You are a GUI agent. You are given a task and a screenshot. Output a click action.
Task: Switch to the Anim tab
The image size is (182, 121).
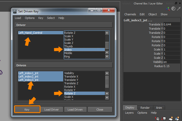point(159,108)
